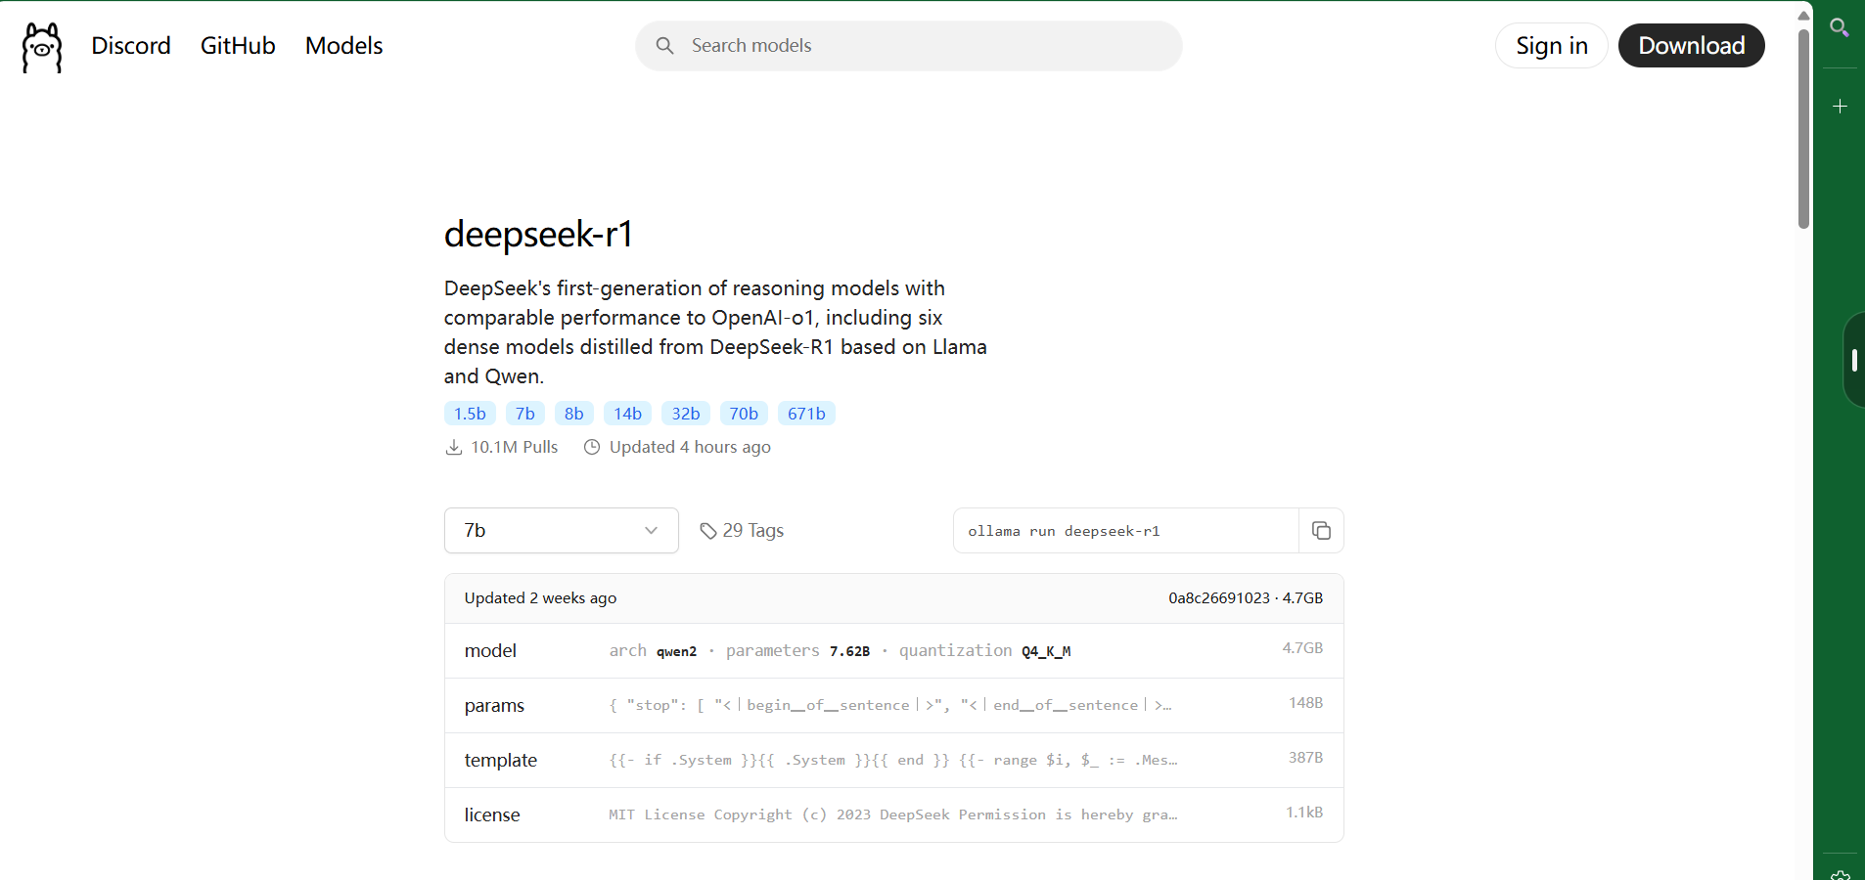This screenshot has width=1865, height=880.
Task: Click the sidebar handle on green panel
Action: 1854,360
